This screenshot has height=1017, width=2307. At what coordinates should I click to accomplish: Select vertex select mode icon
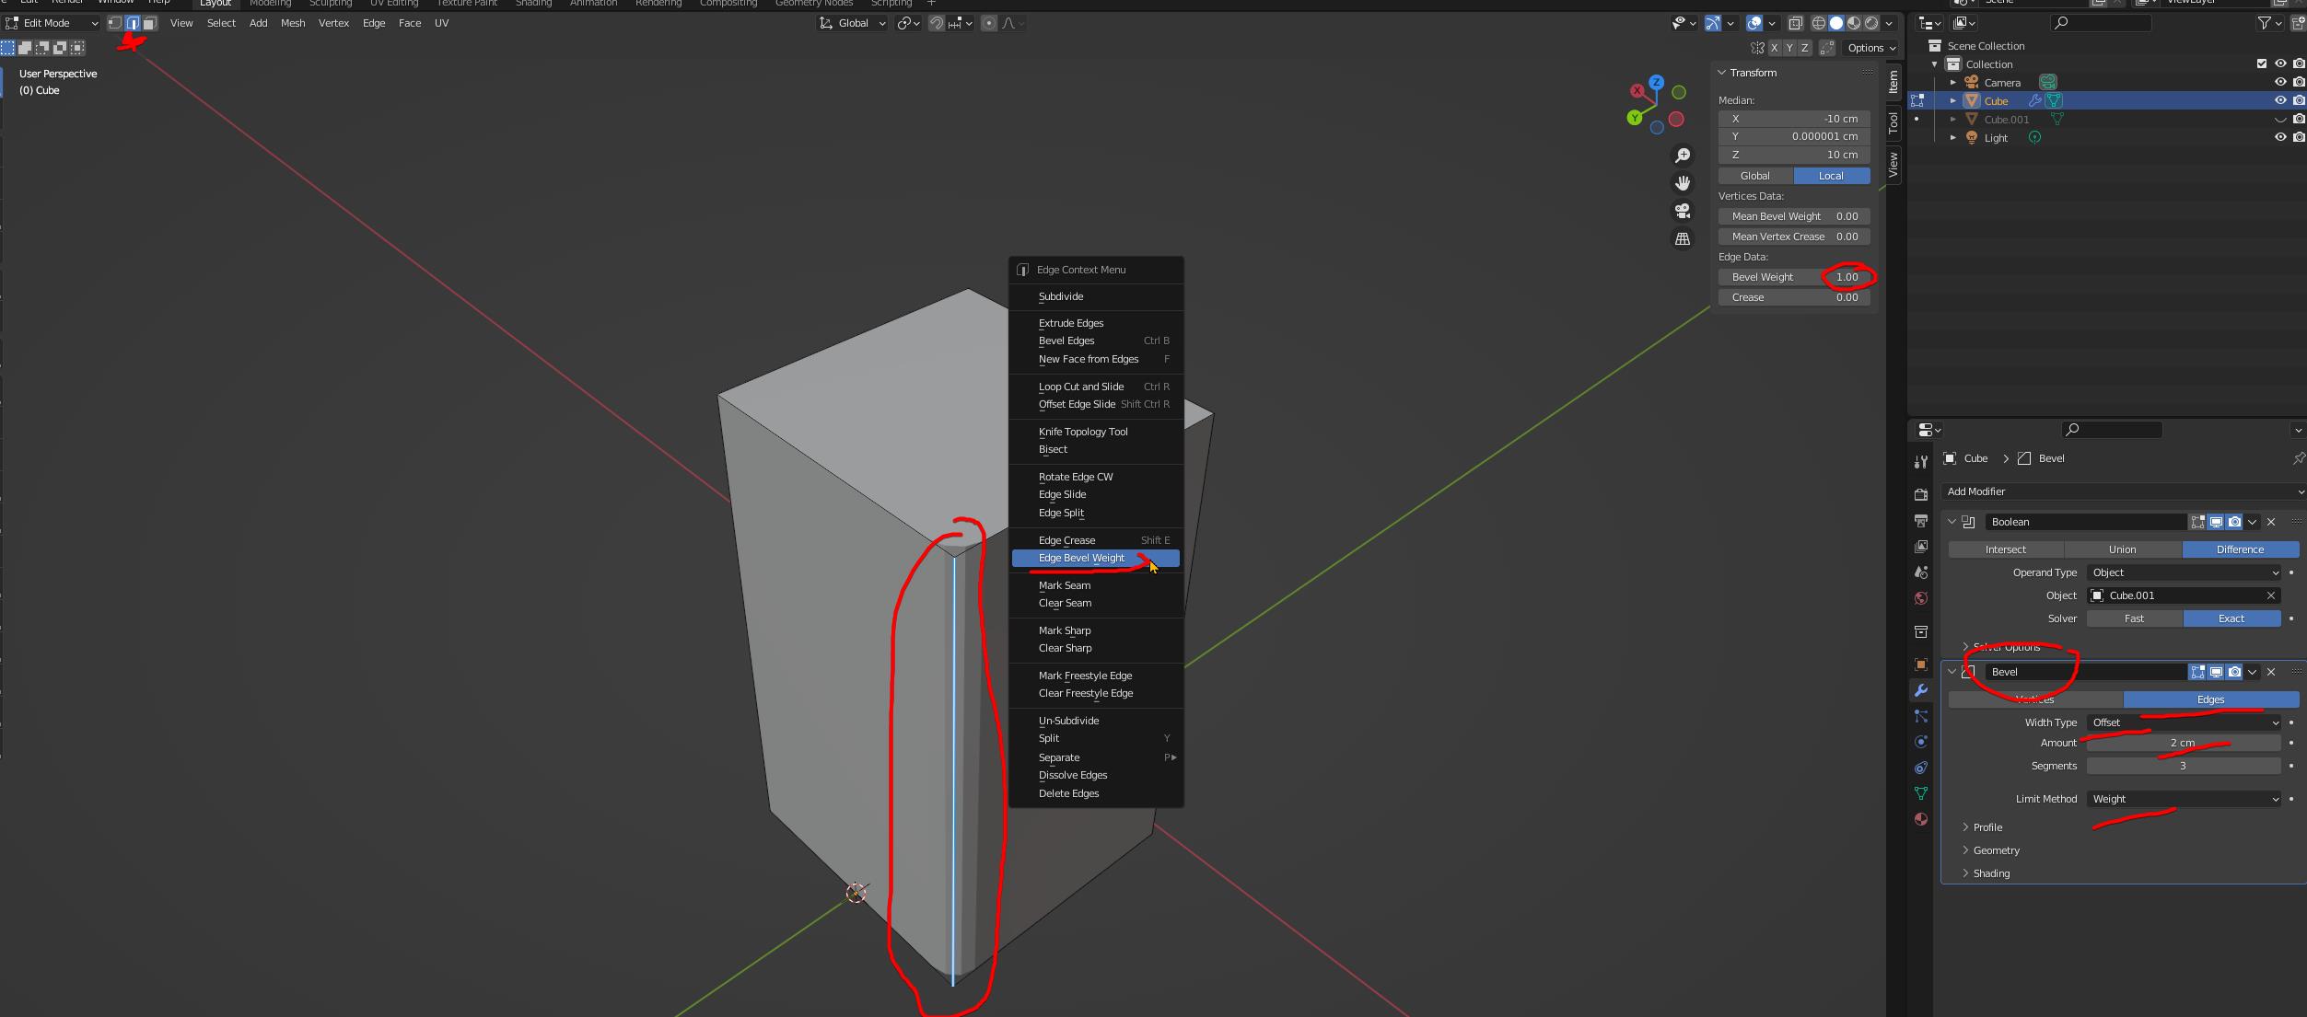click(x=115, y=23)
